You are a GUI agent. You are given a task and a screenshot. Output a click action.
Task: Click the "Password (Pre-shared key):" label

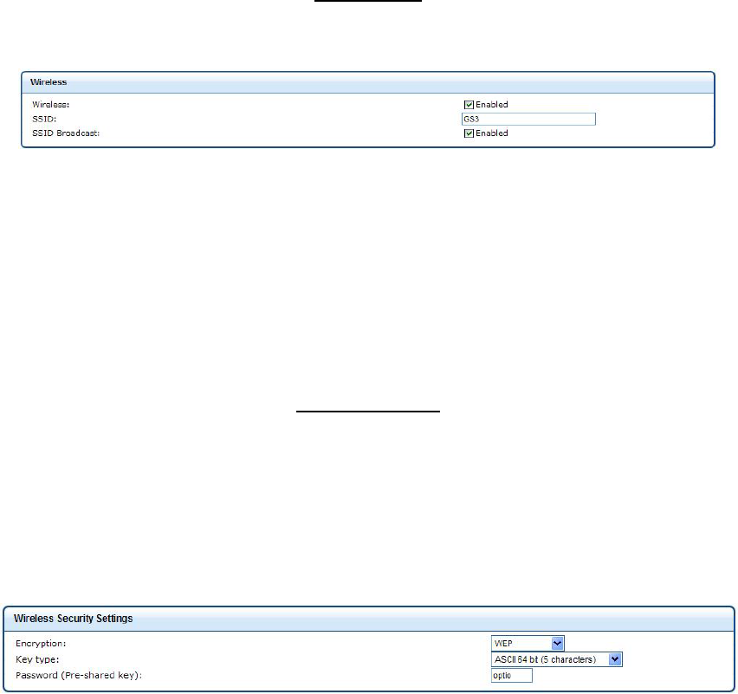[79, 675]
